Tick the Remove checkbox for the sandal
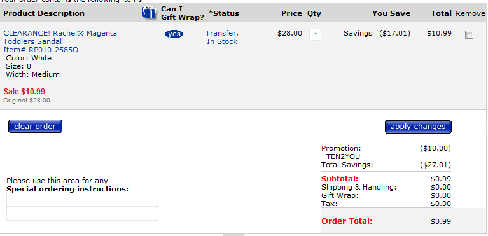This screenshot has height=236, width=488. (469, 34)
